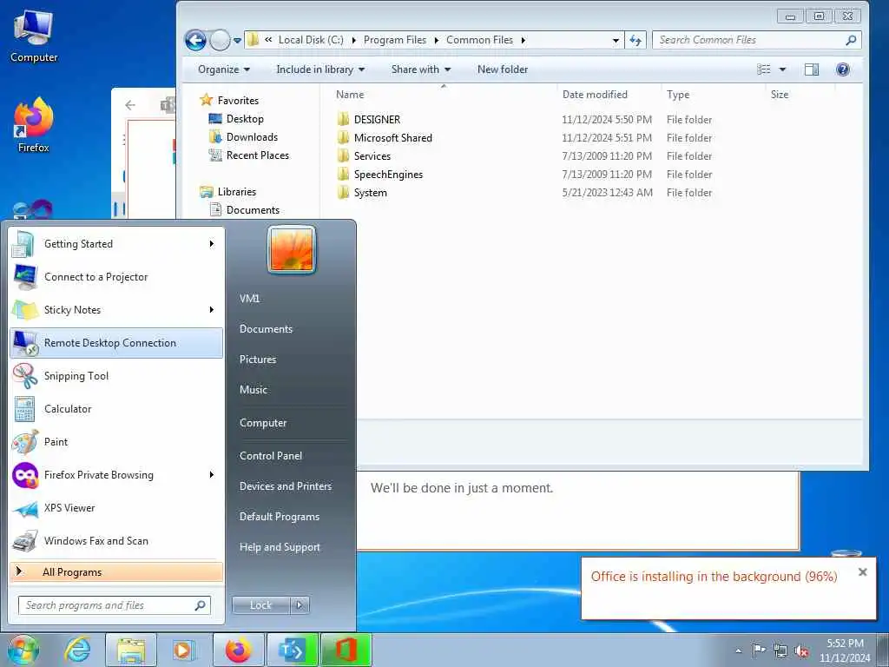Click Action Center flag tray icon
The height and width of the screenshot is (667, 889).
[x=759, y=650]
